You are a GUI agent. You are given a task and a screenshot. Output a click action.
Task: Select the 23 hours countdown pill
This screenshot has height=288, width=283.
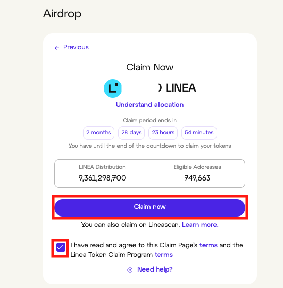coord(163,133)
